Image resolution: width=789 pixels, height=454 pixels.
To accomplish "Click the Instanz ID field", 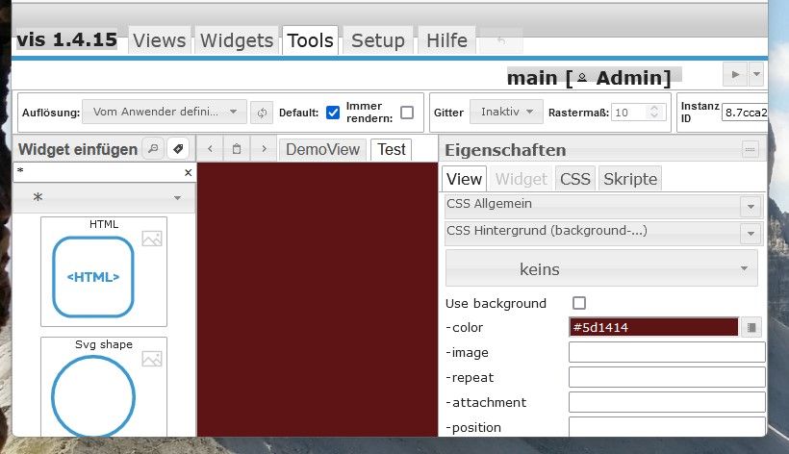I will click(x=745, y=113).
